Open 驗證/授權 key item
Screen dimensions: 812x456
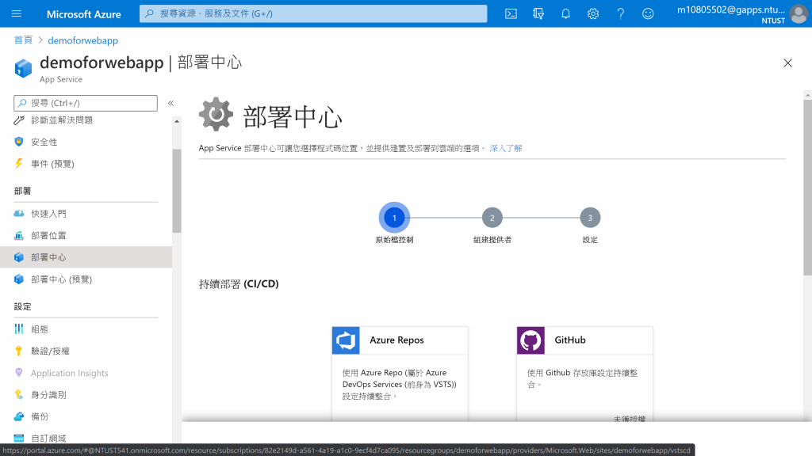(x=86, y=351)
